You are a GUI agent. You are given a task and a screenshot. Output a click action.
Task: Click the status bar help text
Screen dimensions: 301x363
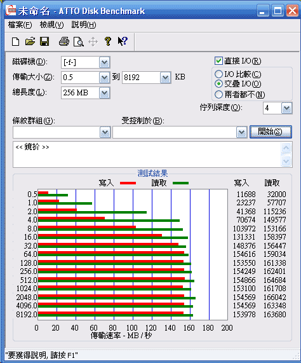[x=42, y=355]
